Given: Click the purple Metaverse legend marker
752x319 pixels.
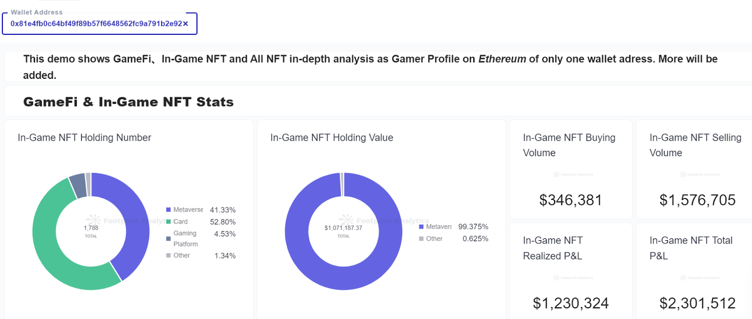Looking at the screenshot, I should point(167,209).
